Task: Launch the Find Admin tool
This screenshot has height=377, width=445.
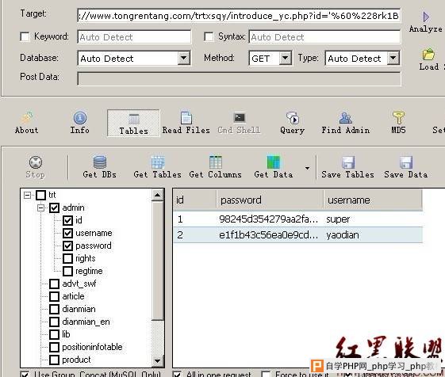Action: [x=345, y=118]
